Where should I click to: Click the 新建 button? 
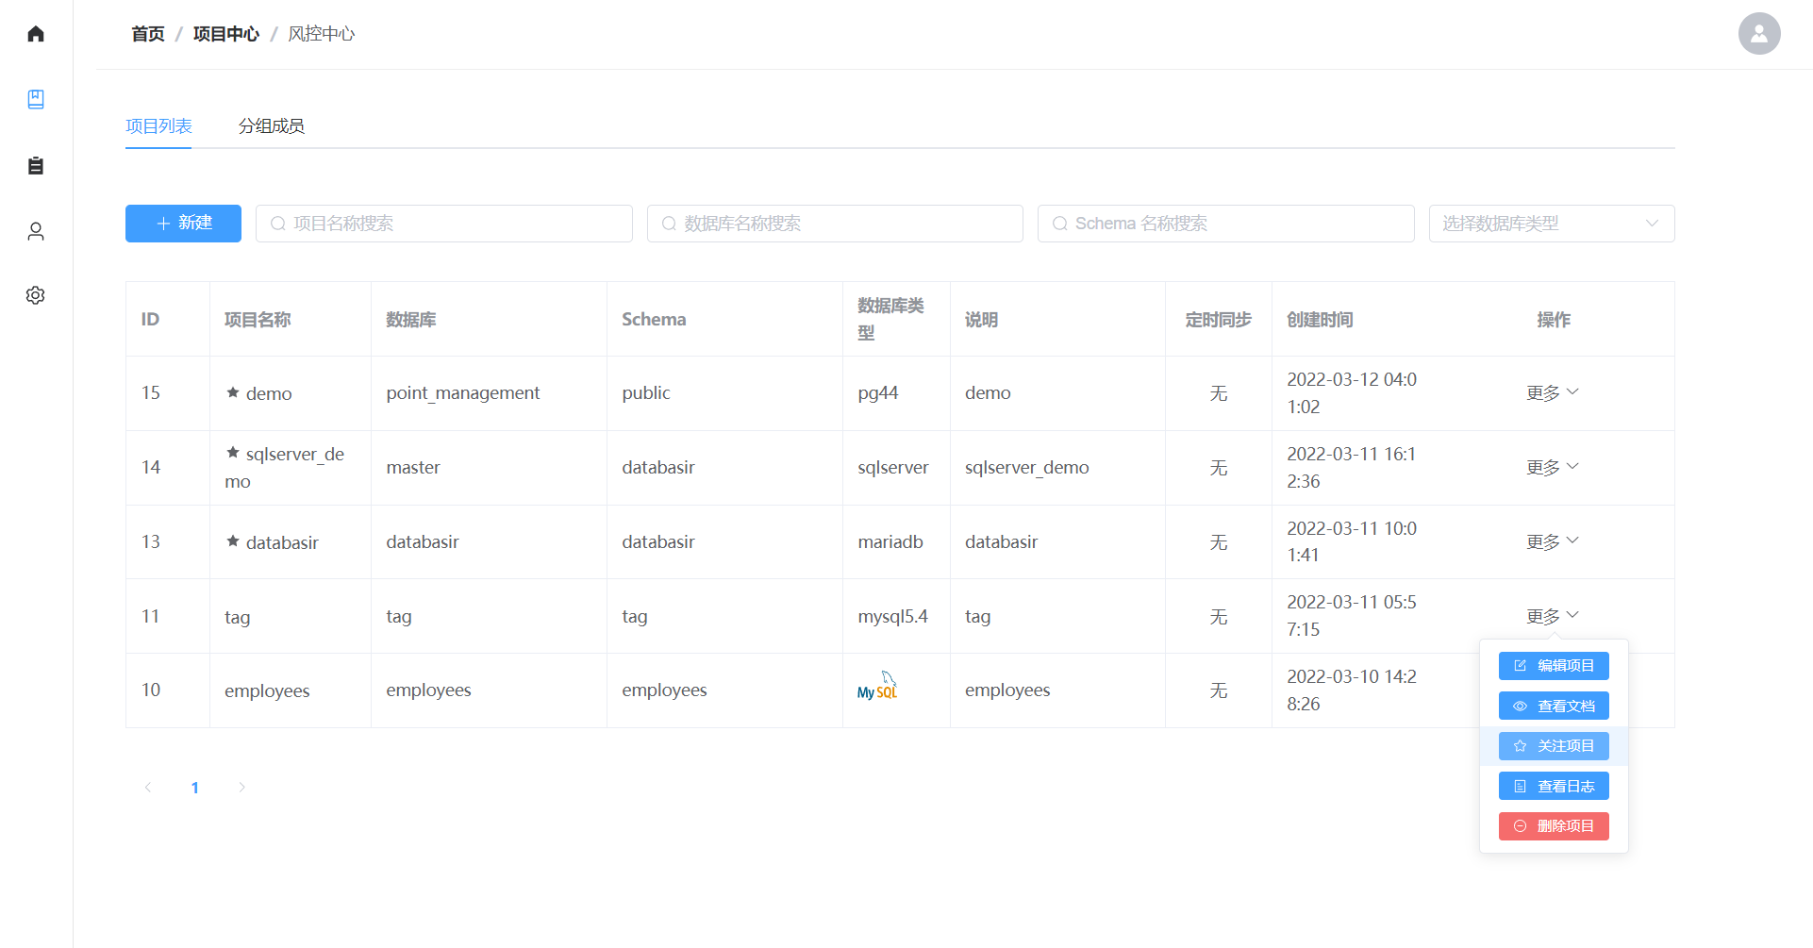(183, 224)
